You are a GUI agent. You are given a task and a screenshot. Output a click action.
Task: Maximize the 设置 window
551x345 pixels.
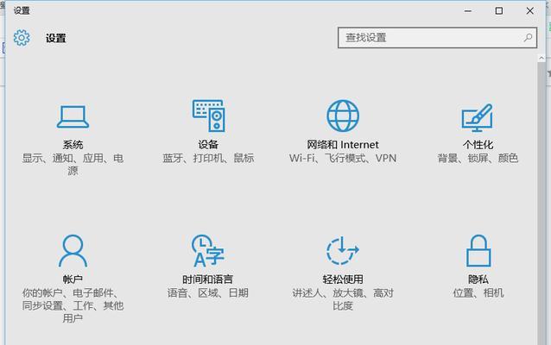[x=498, y=11]
